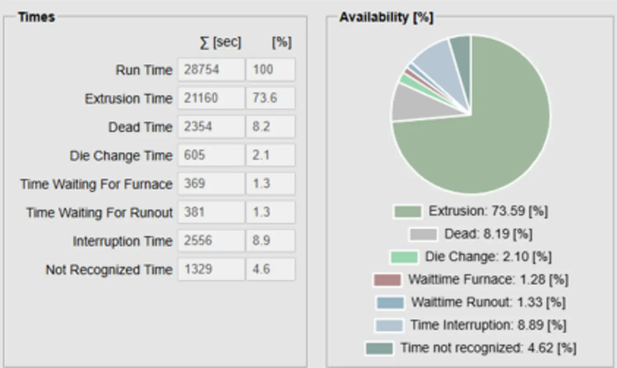Click the Run Time seconds field
The width and height of the screenshot is (617, 368).
coord(211,69)
